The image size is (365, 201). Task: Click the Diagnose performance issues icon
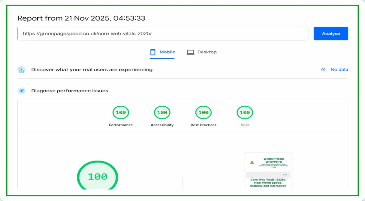(22, 91)
